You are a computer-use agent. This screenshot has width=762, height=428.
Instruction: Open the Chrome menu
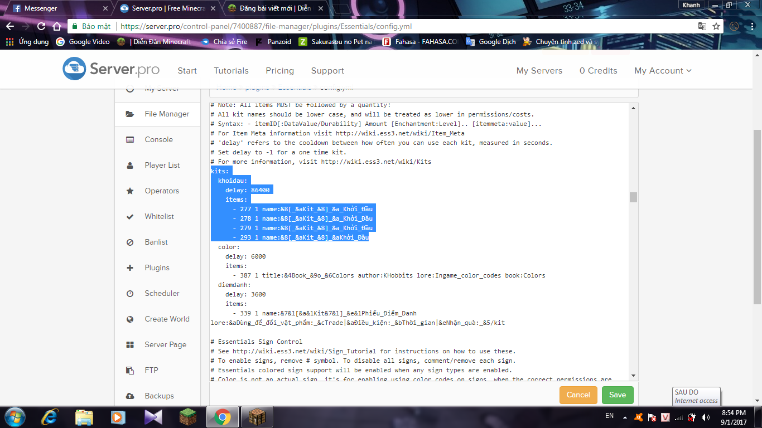(753, 26)
